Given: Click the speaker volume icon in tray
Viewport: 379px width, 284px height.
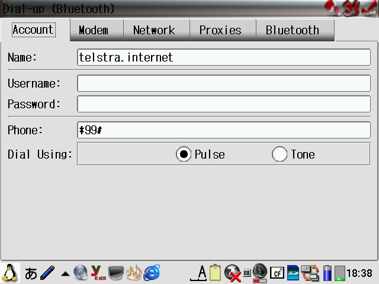Looking at the screenshot, I should [x=259, y=273].
